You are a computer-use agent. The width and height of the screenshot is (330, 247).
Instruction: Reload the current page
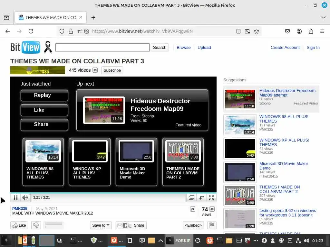point(31,31)
